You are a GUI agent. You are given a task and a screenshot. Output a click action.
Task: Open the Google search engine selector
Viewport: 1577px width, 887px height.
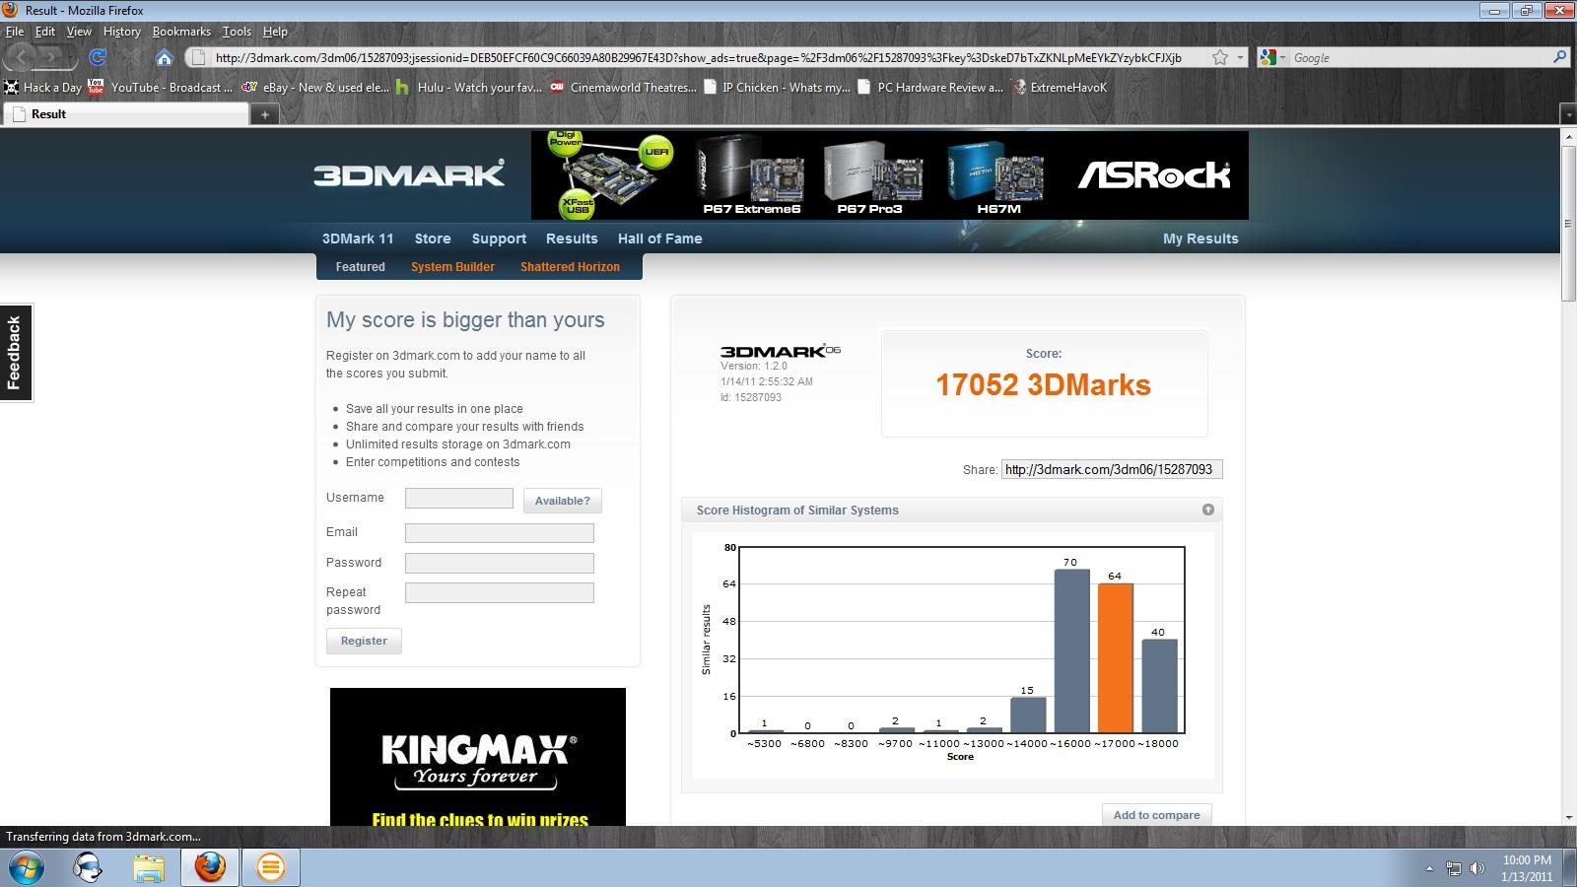(1274, 57)
